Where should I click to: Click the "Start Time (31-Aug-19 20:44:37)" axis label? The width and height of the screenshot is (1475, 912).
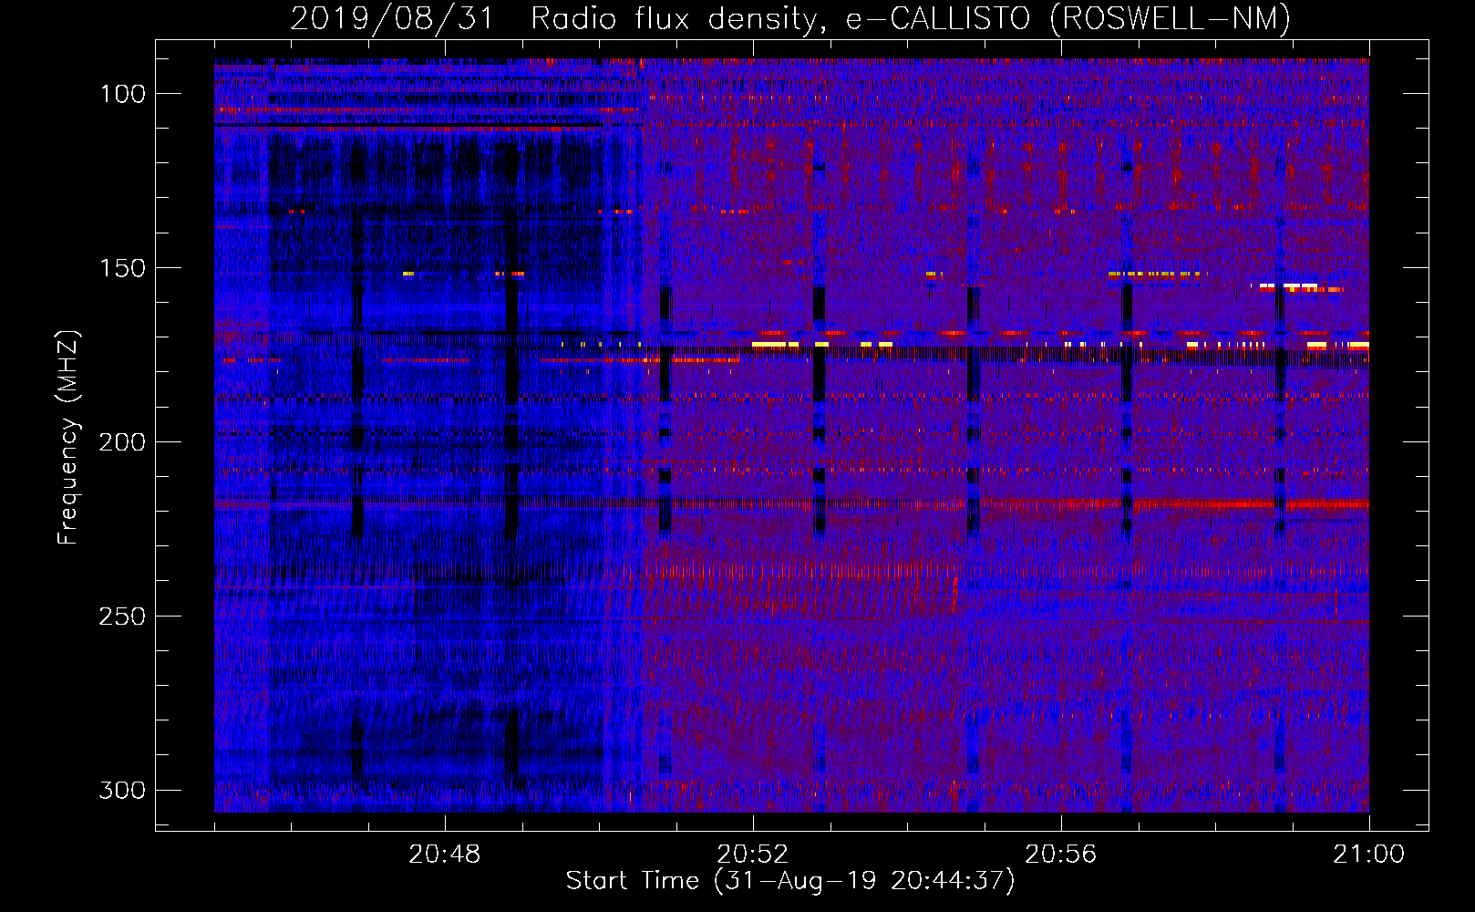point(789,881)
